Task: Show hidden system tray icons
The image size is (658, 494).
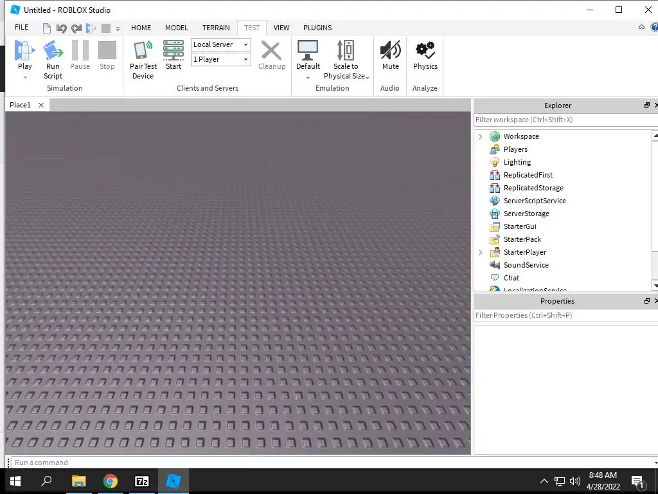Action: [x=544, y=481]
